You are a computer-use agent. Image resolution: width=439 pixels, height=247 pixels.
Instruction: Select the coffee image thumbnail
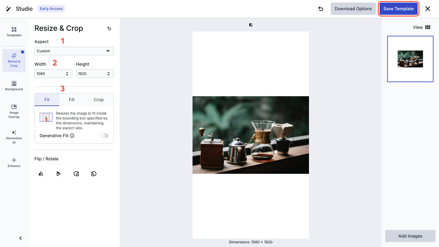[x=410, y=59]
